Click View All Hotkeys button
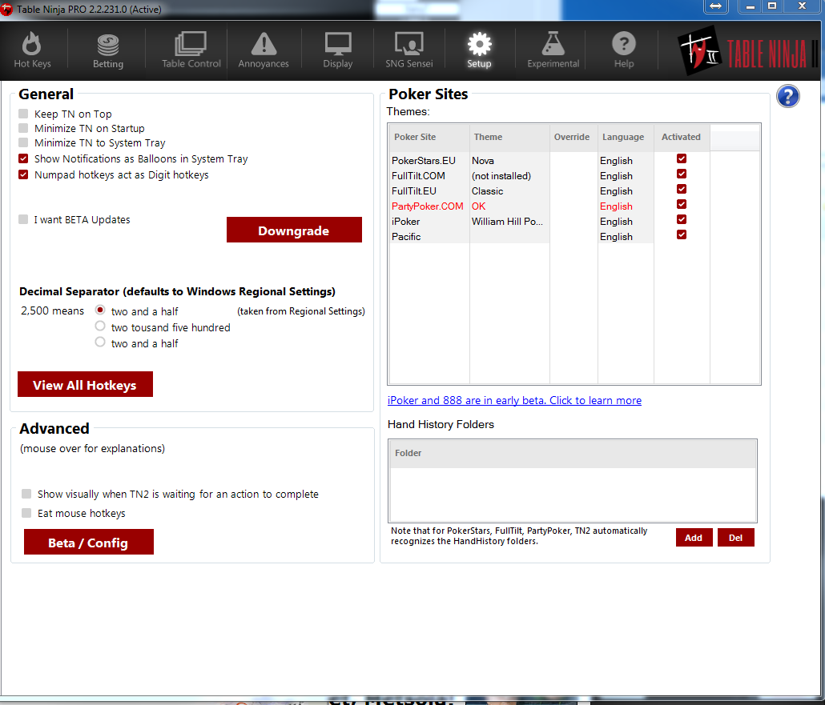 click(x=85, y=384)
